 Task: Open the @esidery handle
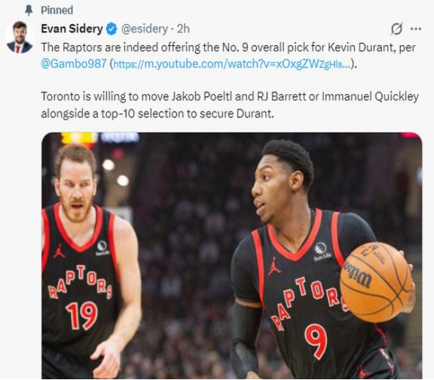coord(144,29)
